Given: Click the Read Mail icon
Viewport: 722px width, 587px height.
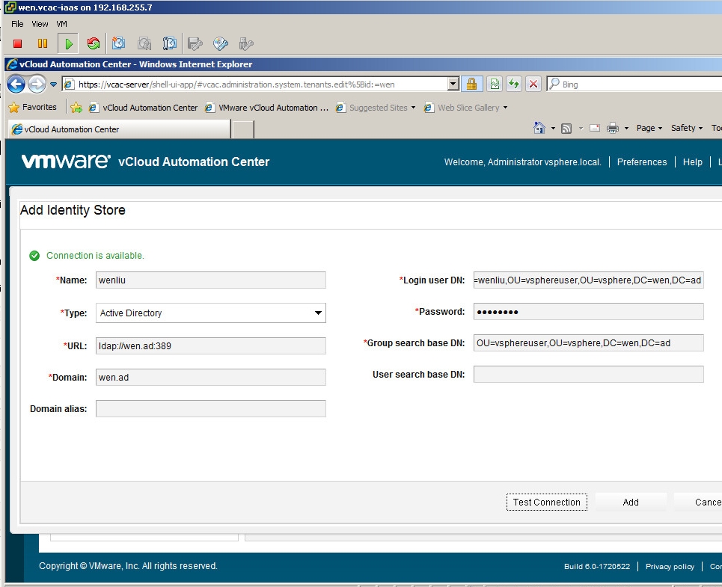Looking at the screenshot, I should [x=595, y=128].
